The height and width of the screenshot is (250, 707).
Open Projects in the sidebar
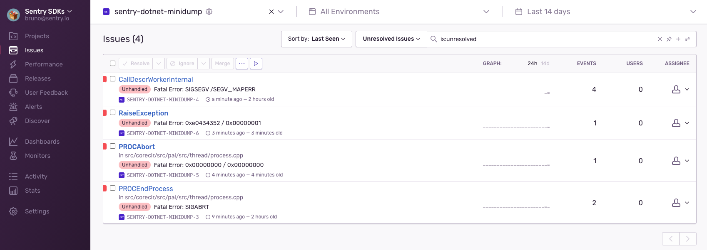point(37,36)
